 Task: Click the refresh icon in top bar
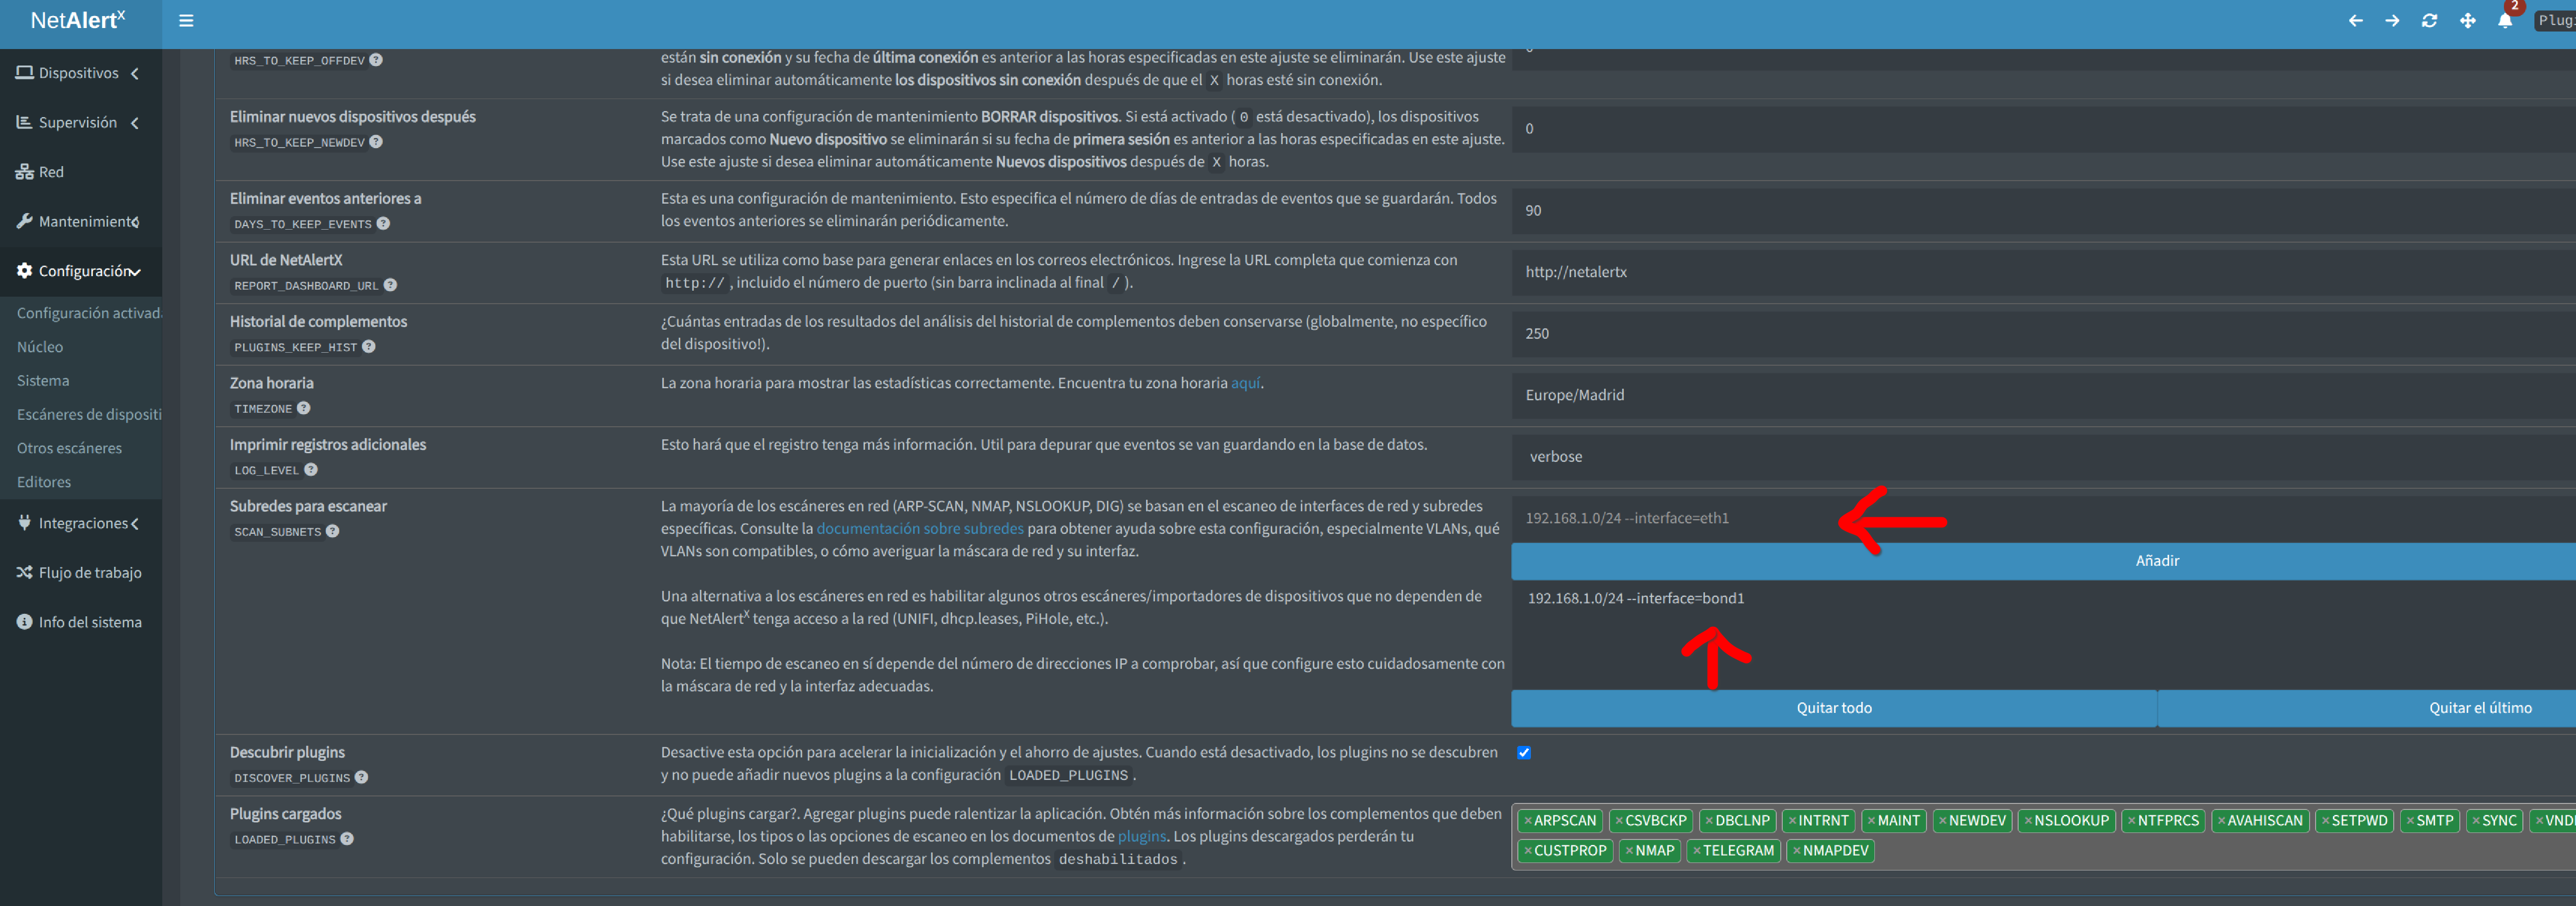point(2429,21)
